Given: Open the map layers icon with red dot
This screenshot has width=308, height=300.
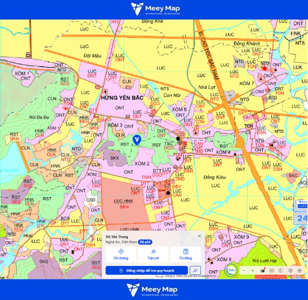Looking at the screenshot, I should [262, 271].
